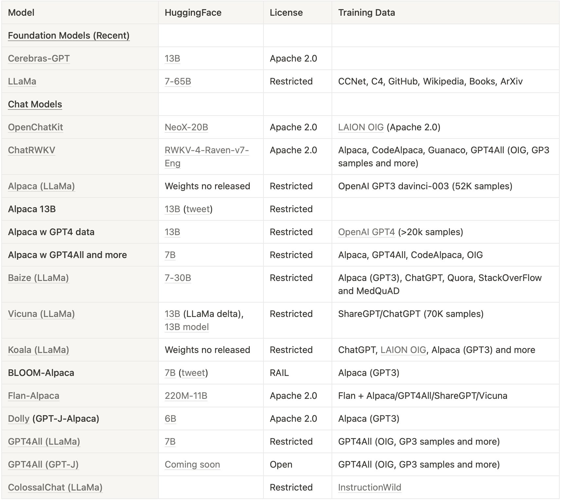Select Alpaca (GPT3) data in BLOOM-Alpaca row

click(445, 373)
